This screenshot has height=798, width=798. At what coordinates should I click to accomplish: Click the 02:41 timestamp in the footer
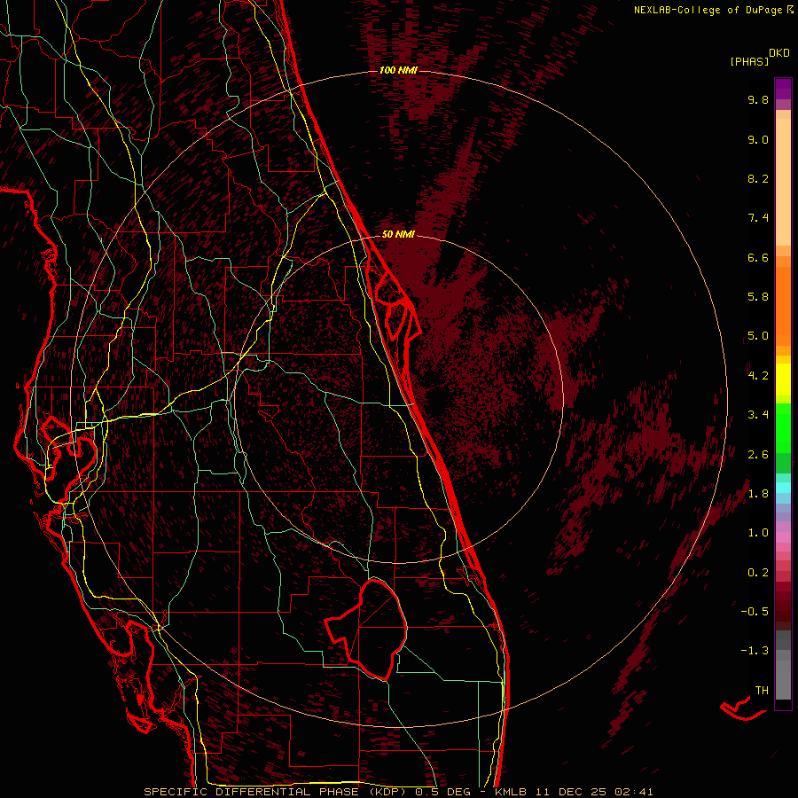634,792
